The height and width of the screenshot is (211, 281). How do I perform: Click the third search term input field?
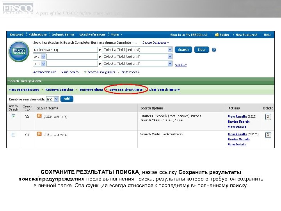[x=72, y=64]
